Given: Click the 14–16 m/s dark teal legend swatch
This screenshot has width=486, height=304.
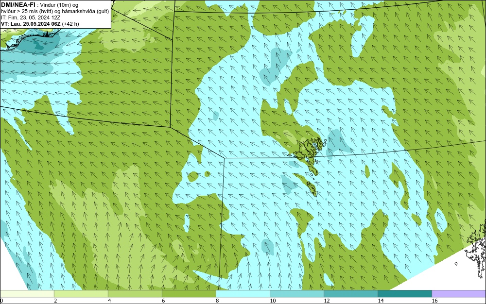Looking at the screenshot, I should (404, 294).
